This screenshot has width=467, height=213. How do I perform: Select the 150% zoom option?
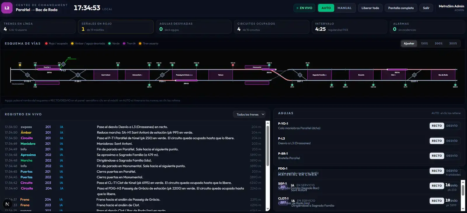coord(424,43)
